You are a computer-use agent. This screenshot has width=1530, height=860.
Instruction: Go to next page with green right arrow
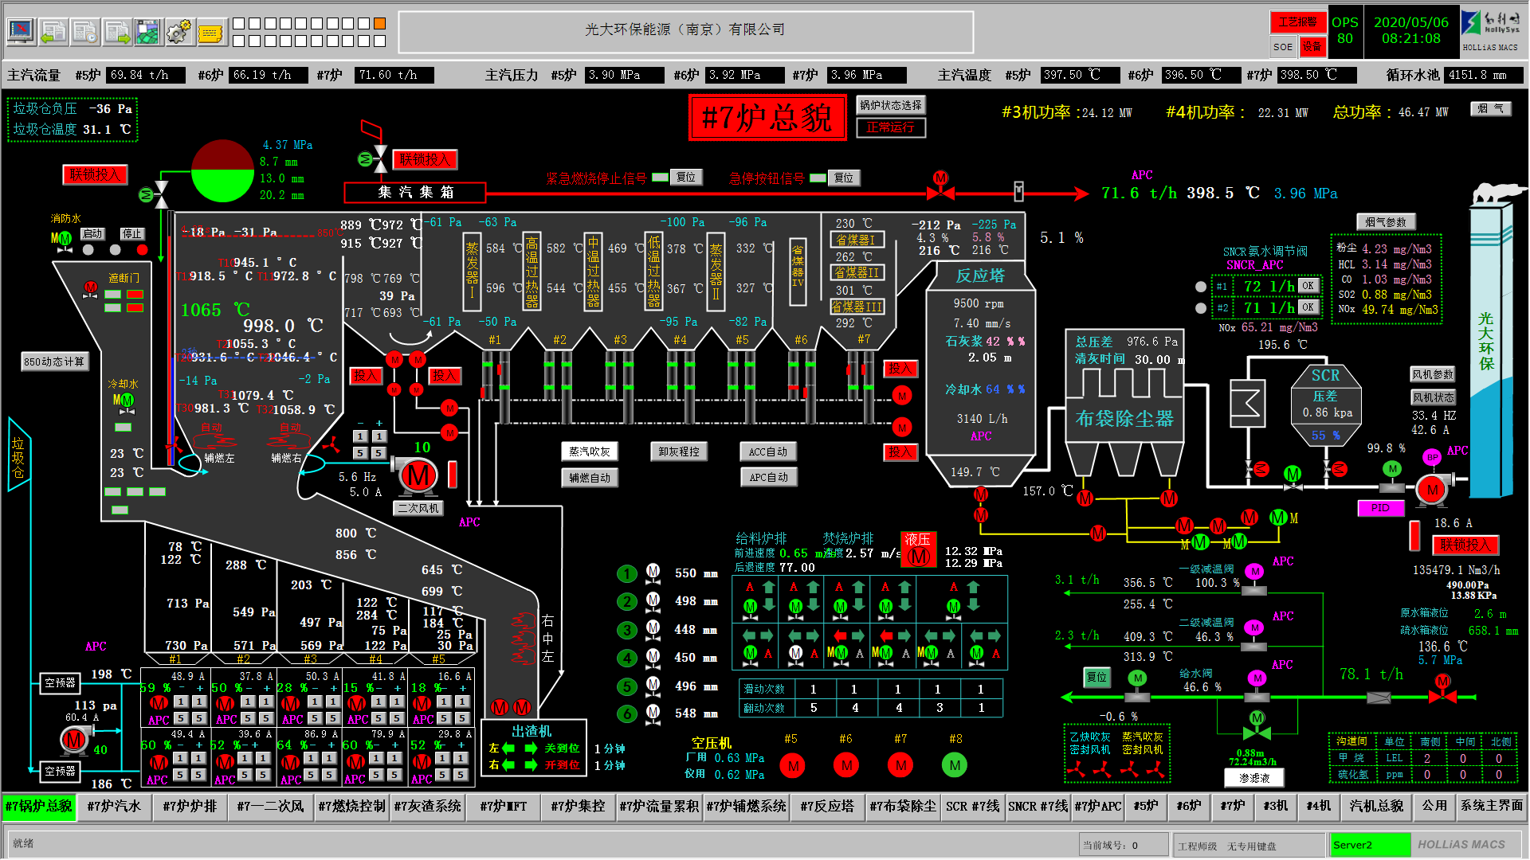pos(117,32)
